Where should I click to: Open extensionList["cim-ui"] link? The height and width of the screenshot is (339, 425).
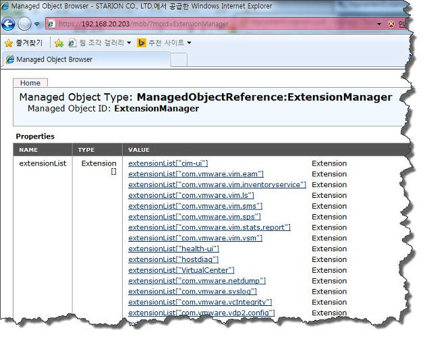tap(168, 163)
